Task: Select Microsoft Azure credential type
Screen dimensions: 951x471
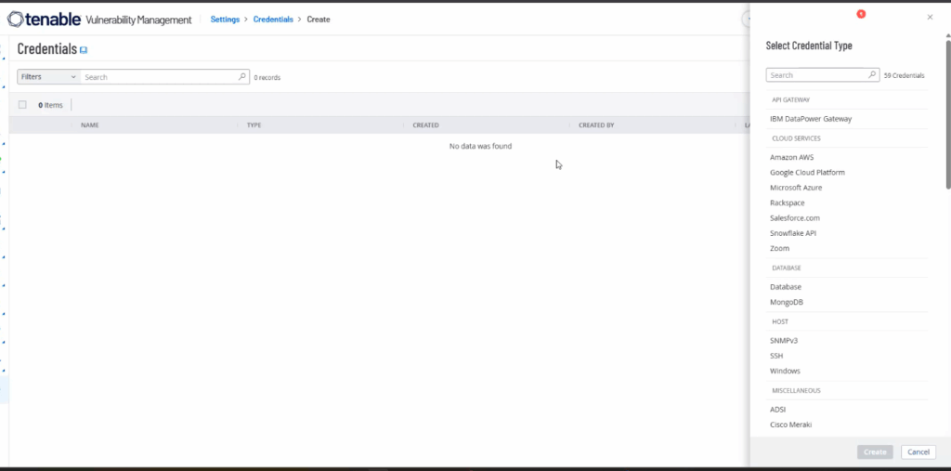Action: point(796,188)
